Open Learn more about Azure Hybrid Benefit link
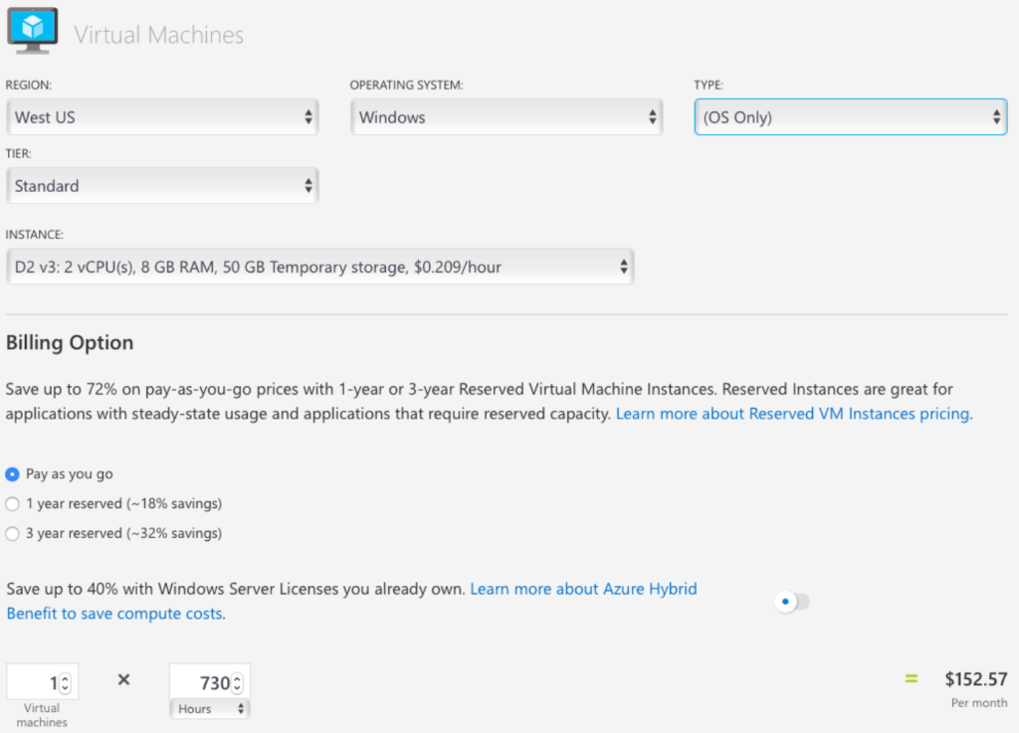The height and width of the screenshot is (733, 1019). (x=351, y=601)
